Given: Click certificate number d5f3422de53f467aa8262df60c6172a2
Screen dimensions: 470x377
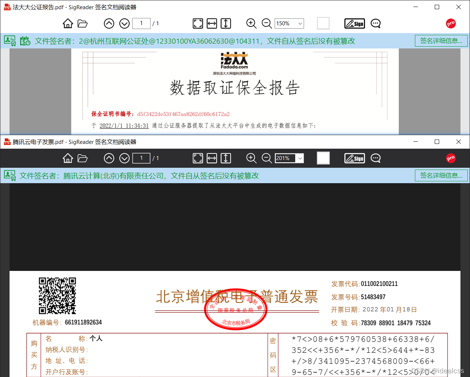Looking at the screenshot, I should pyautogui.click(x=183, y=114).
